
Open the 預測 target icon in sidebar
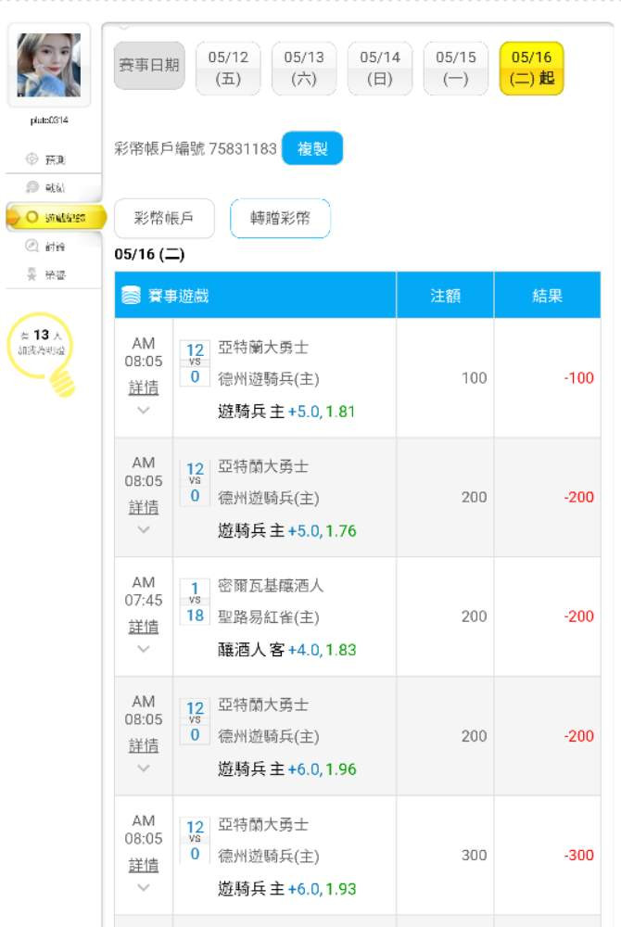tap(33, 159)
